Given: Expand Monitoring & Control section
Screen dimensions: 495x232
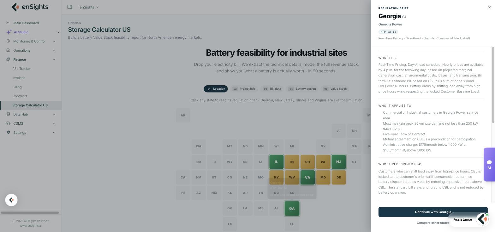Looking at the screenshot, I should 54,41.
